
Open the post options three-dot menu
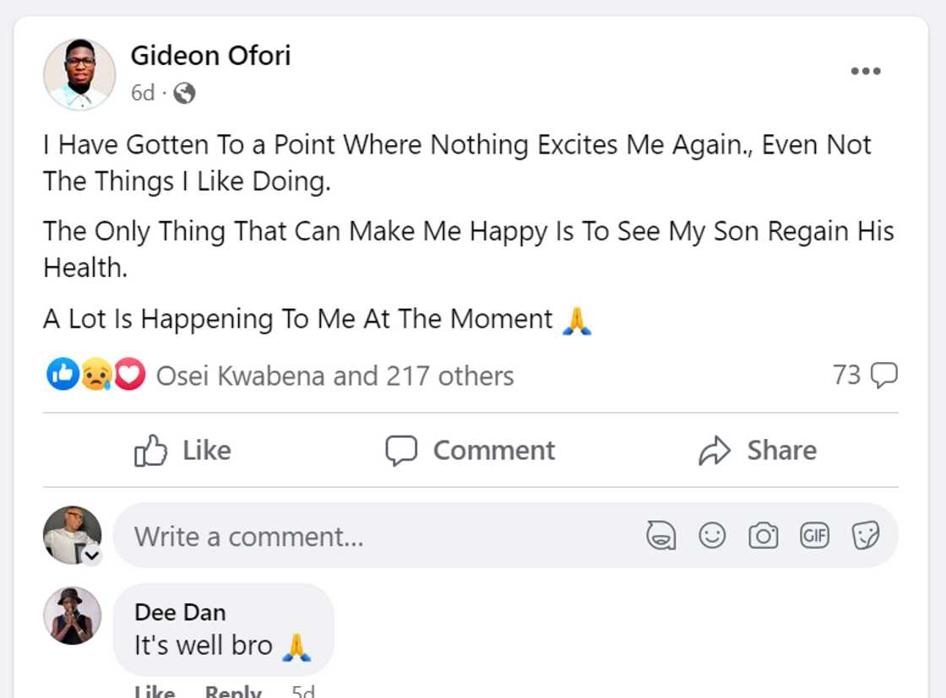pyautogui.click(x=865, y=71)
